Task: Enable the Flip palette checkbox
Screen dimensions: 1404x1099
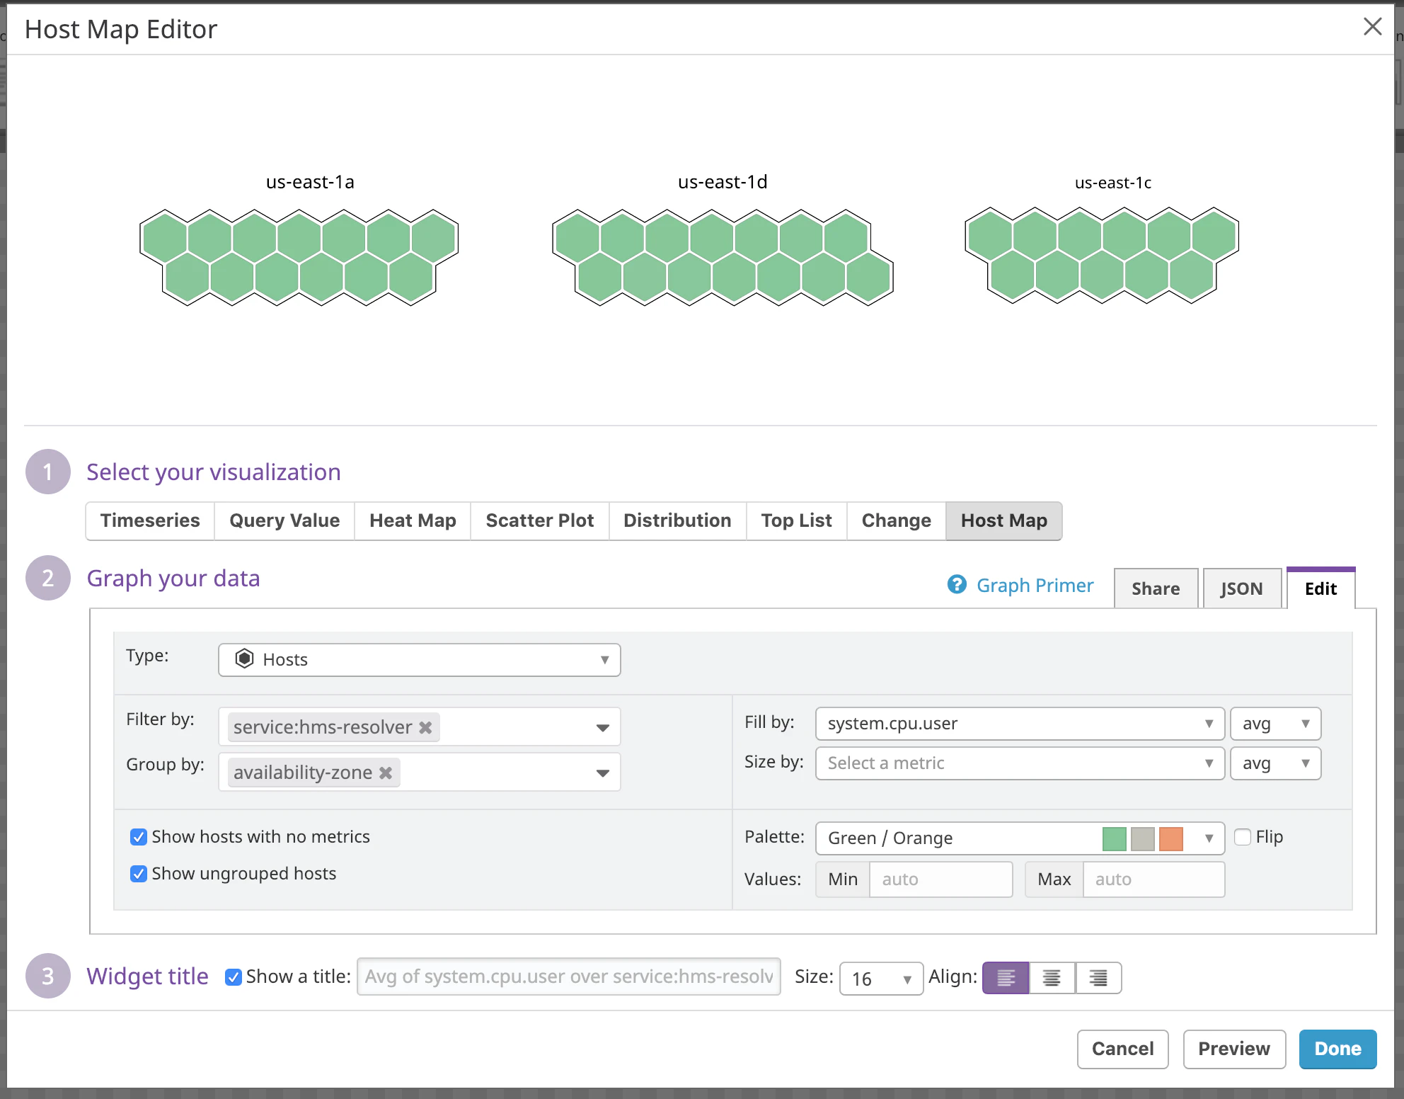Action: point(1243,837)
